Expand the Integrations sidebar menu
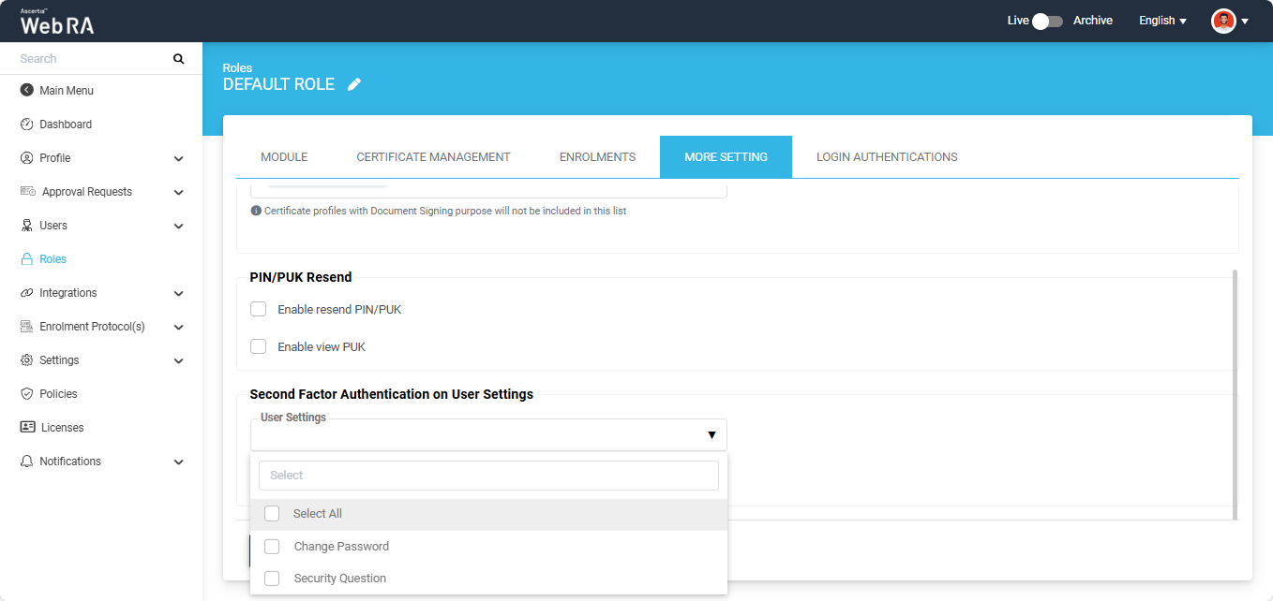1273x601 pixels. tap(178, 293)
